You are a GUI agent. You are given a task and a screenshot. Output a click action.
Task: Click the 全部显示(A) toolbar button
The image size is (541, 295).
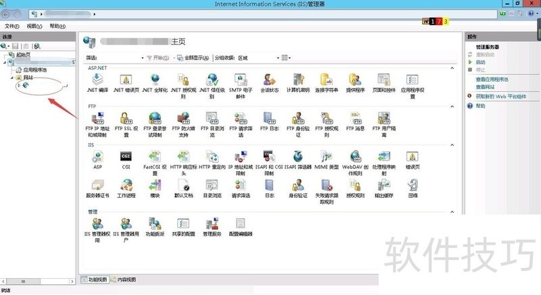[193, 58]
